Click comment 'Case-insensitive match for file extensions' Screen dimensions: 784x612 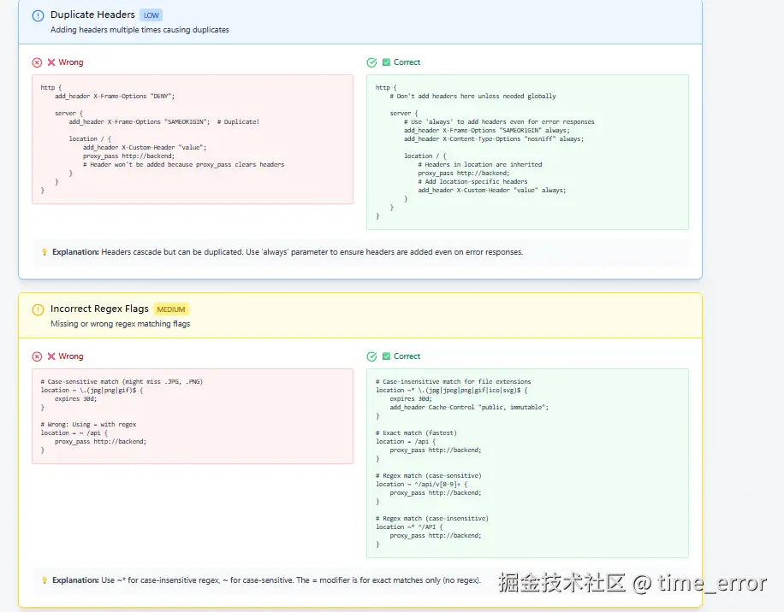453,381
